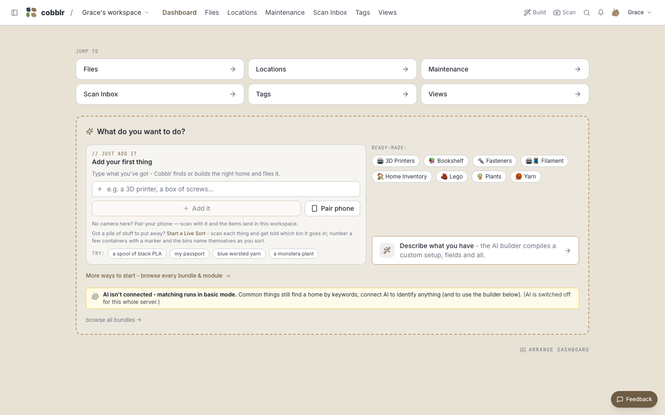Follow the browse all bundles link
Image resolution: width=665 pixels, height=415 pixels.
click(114, 320)
